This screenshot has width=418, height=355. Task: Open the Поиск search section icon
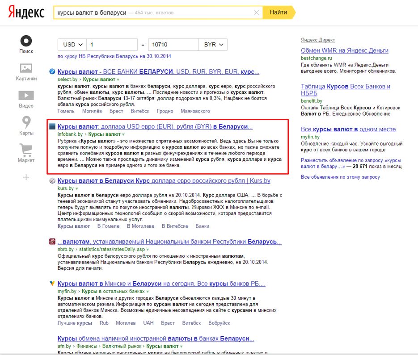(26, 41)
